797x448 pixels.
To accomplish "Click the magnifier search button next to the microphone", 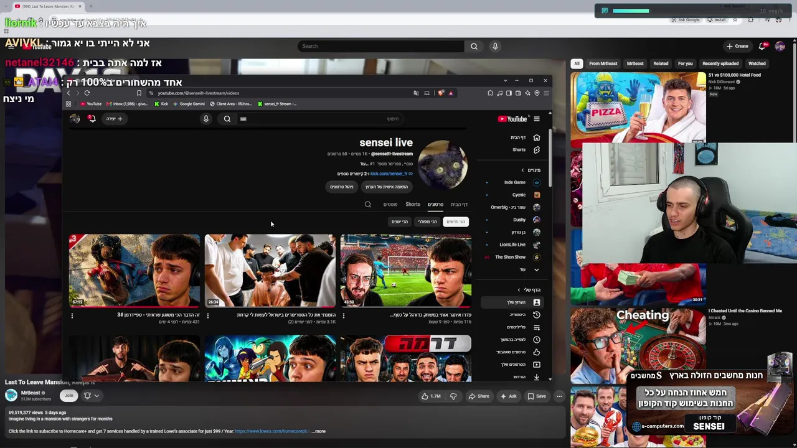I will click(x=227, y=119).
